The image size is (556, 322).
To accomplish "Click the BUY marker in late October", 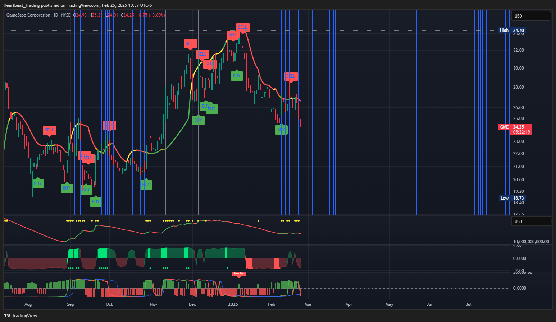I will (x=146, y=185).
